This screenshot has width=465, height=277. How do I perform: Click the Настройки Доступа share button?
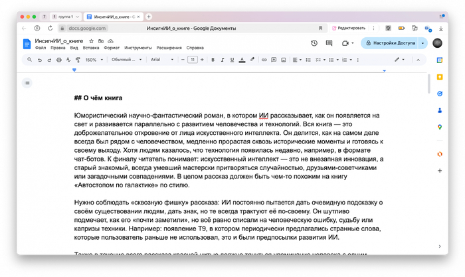pyautogui.click(x=391, y=43)
